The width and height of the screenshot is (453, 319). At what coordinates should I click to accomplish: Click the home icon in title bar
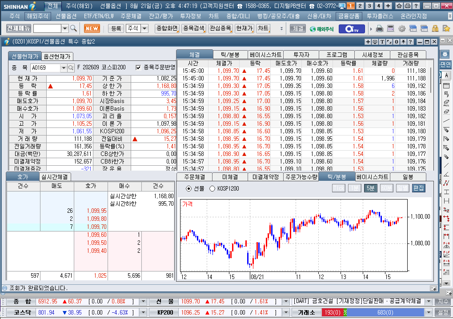point(399,6)
